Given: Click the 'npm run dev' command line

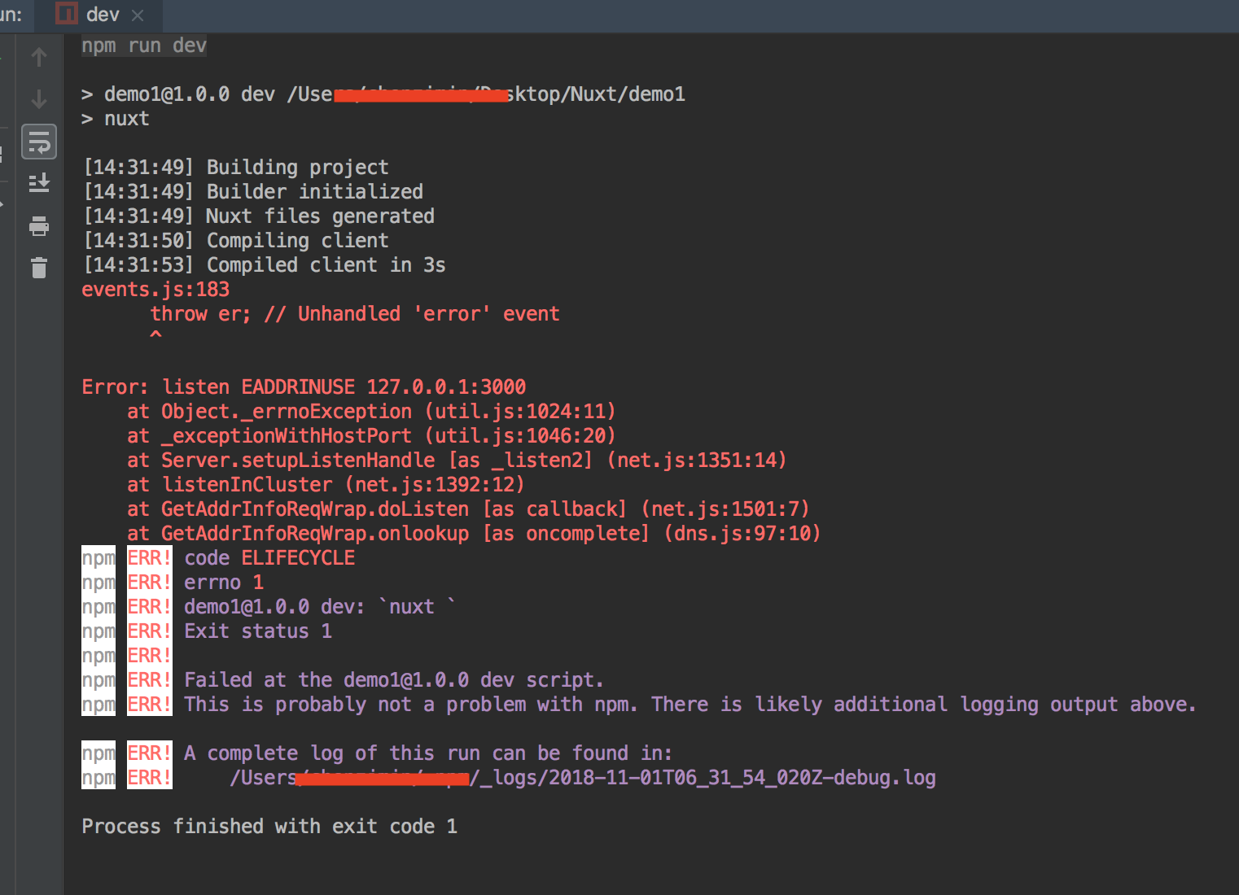Looking at the screenshot, I should [x=144, y=46].
